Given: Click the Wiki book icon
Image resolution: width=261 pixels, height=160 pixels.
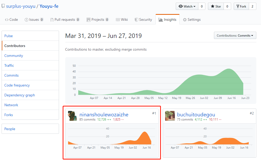Looking at the screenshot, I should click(x=118, y=19).
